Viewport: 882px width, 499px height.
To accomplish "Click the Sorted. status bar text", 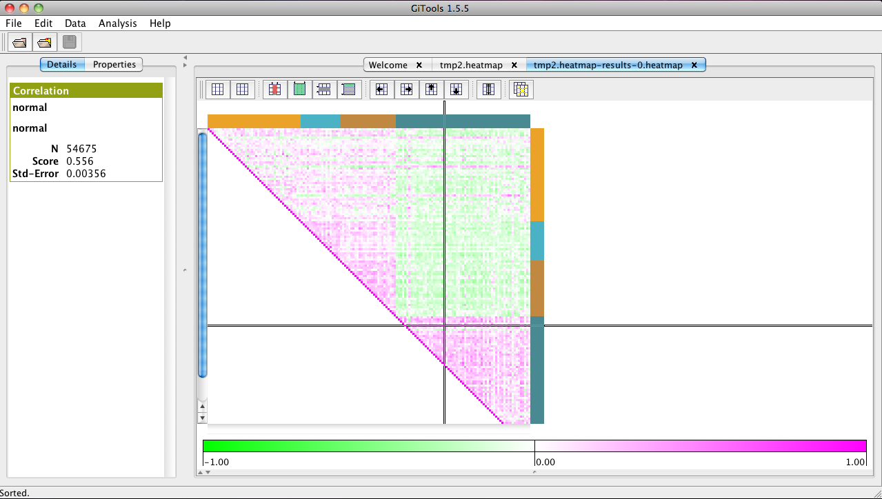I will tap(15, 493).
